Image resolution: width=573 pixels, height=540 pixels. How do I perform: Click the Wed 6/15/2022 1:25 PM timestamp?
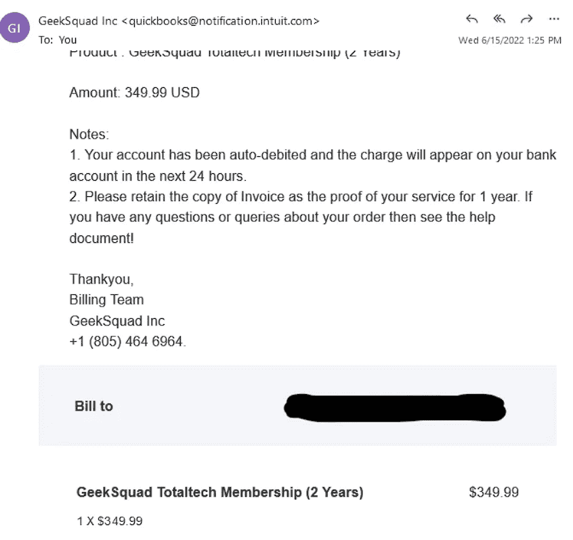510,40
